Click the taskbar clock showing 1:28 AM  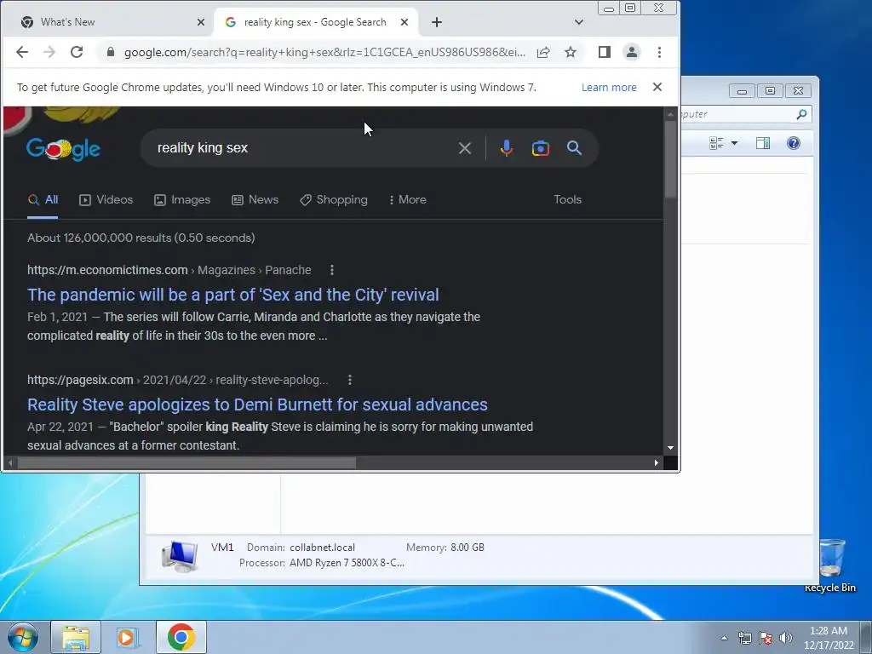coord(828,638)
